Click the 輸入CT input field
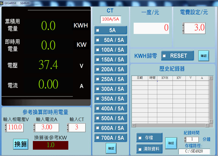This screenshot has height=156, width=218. tap(77, 127)
